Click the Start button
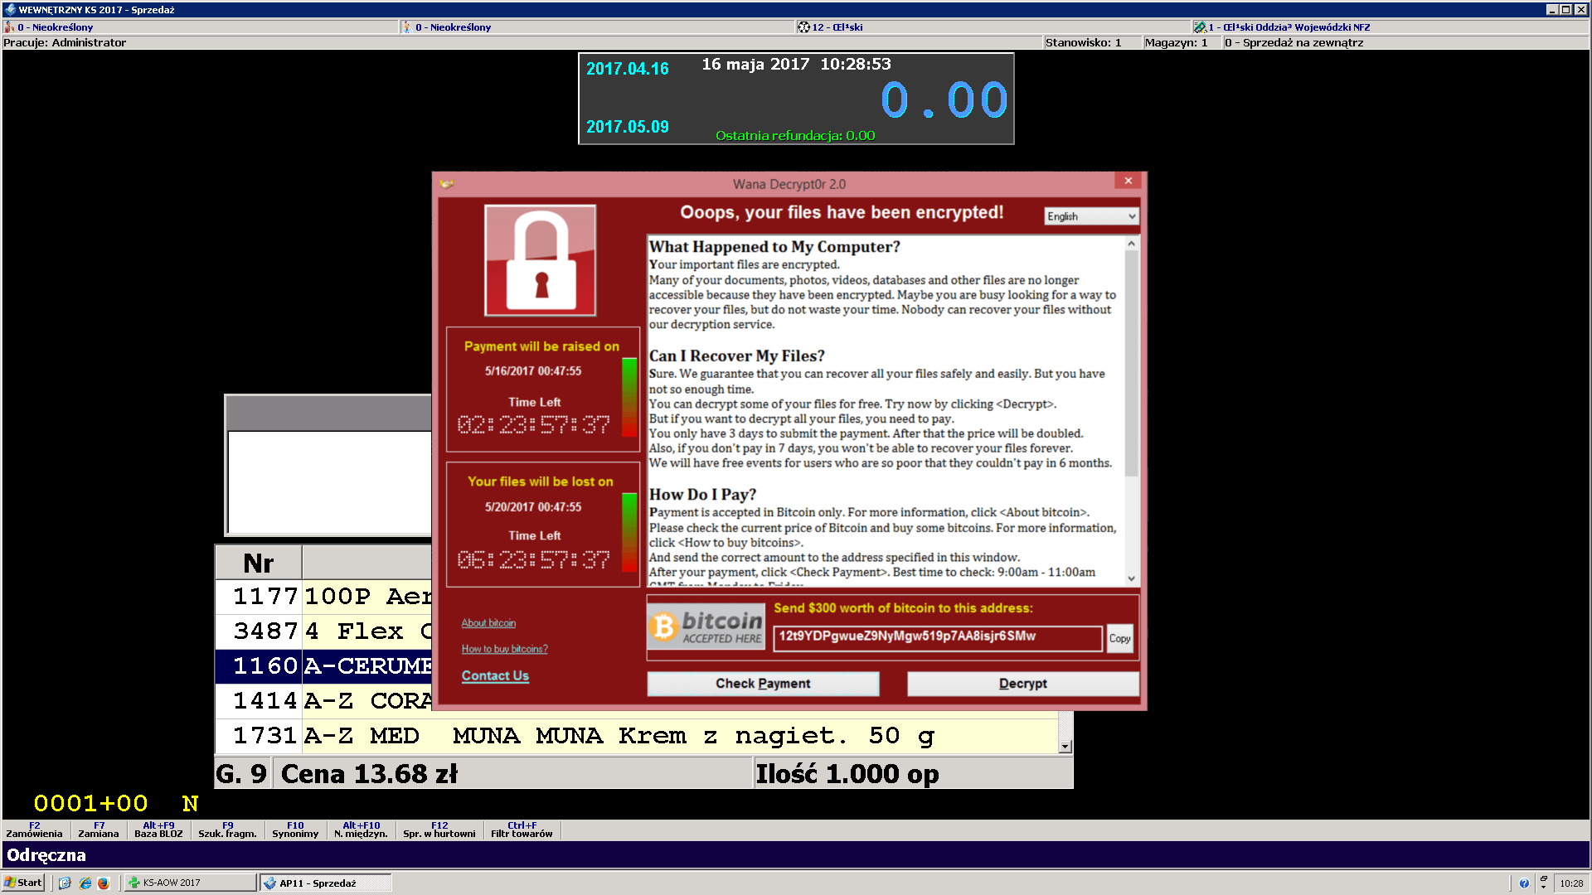The height and width of the screenshot is (895, 1592). [23, 883]
